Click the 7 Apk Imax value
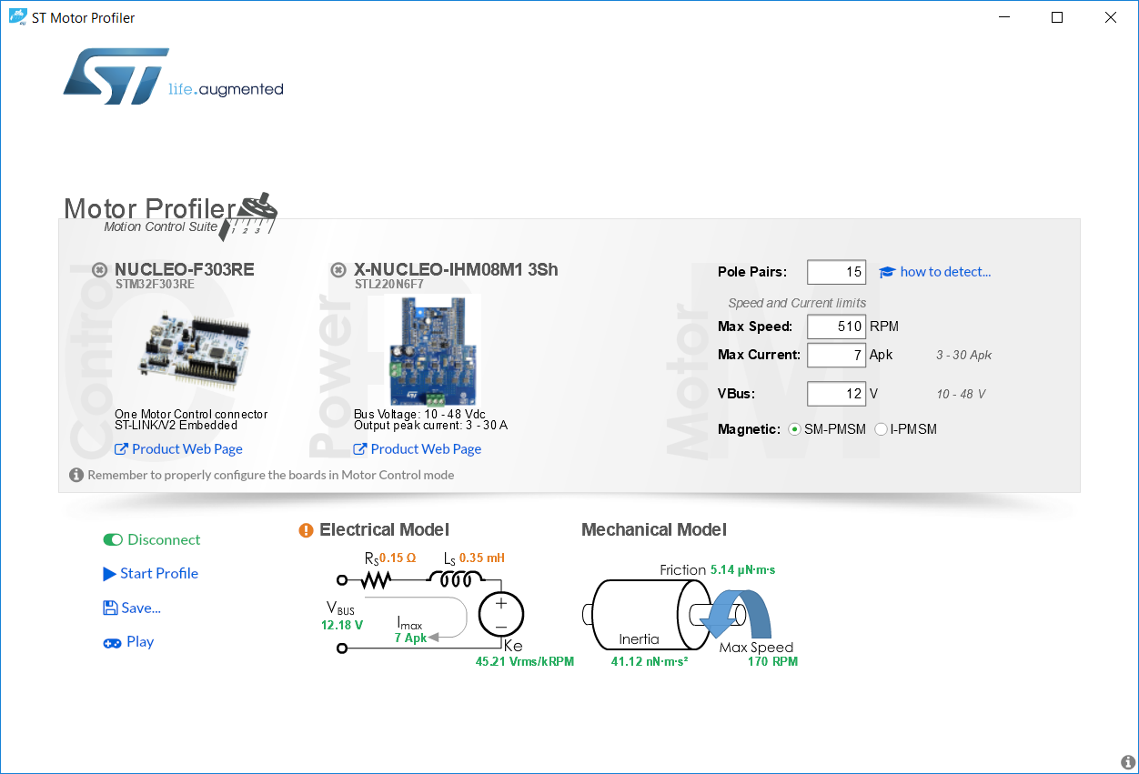 click(410, 638)
